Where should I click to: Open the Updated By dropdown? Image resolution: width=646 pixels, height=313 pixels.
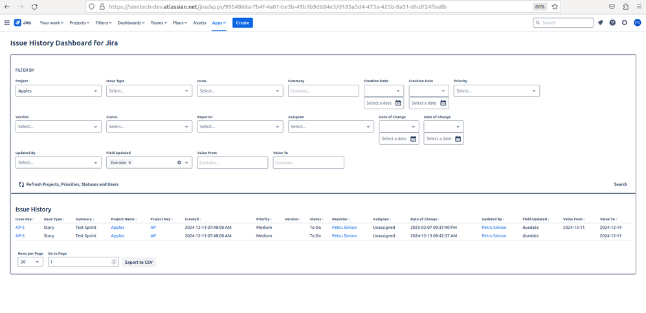pos(58,163)
